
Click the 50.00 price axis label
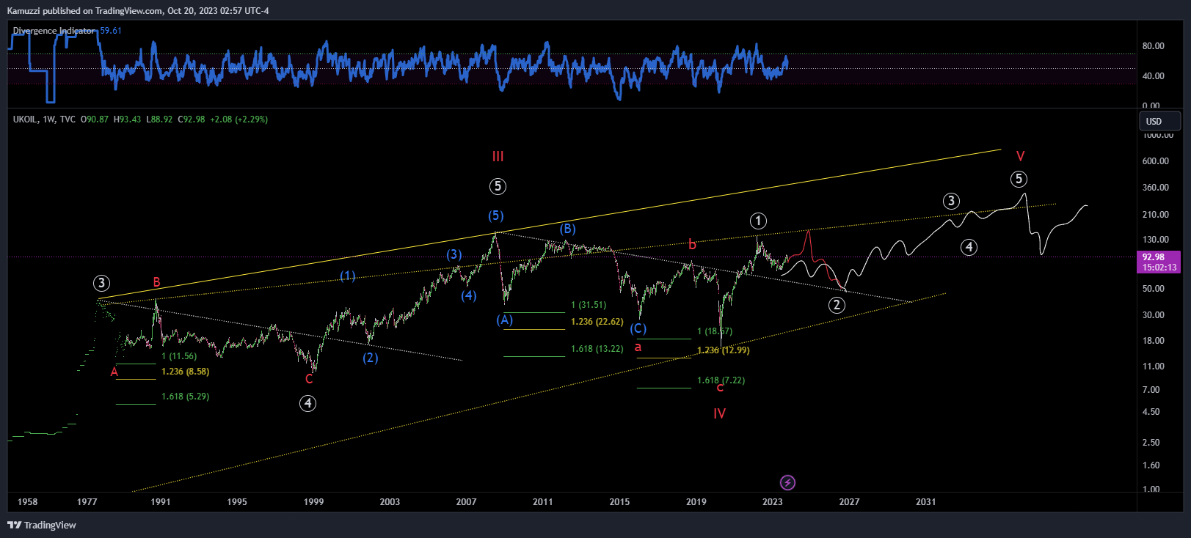tap(1153, 289)
